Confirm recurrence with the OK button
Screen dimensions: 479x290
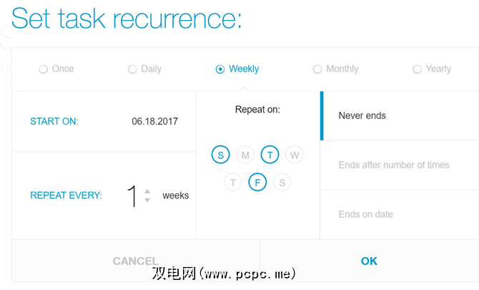pos(369,261)
